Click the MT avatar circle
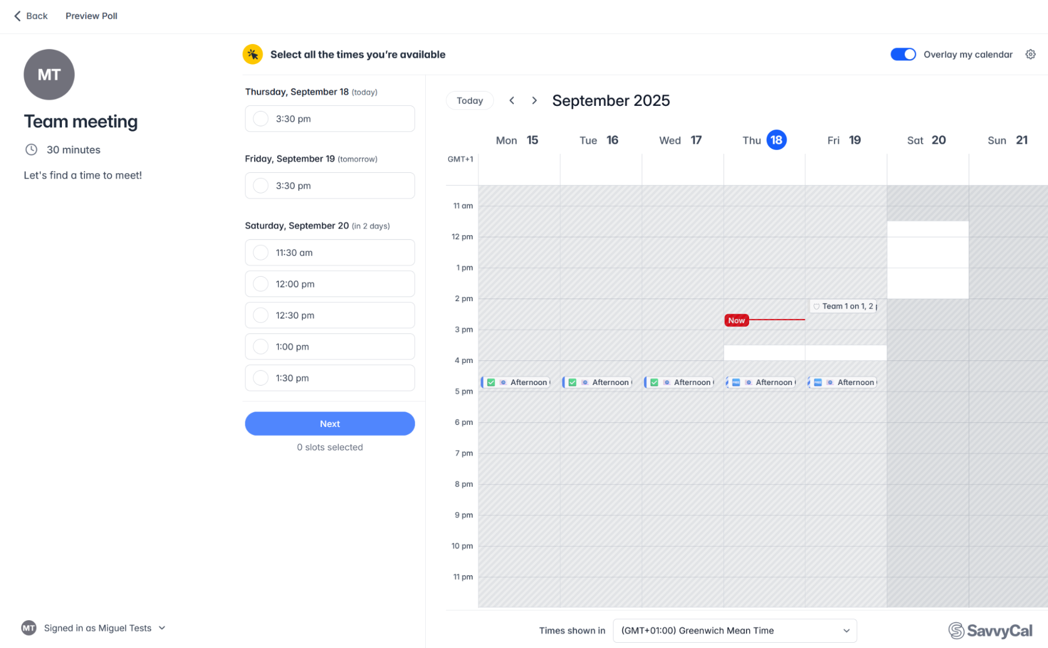The height and width of the screenshot is (648, 1048). 49,74
